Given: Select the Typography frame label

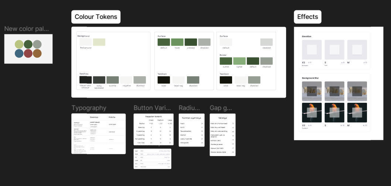Looking at the screenshot, I should coord(89,108).
